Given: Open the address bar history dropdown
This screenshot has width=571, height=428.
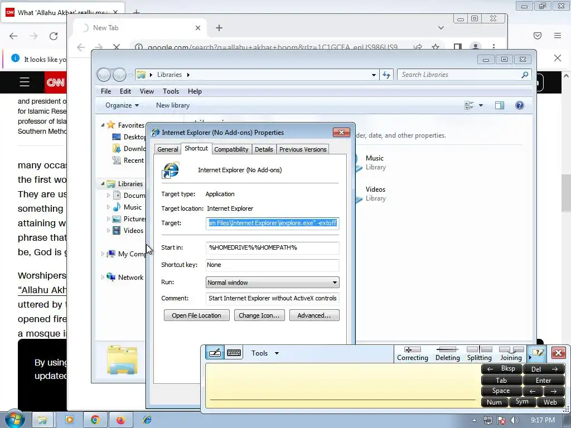Looking at the screenshot, I should (374, 75).
